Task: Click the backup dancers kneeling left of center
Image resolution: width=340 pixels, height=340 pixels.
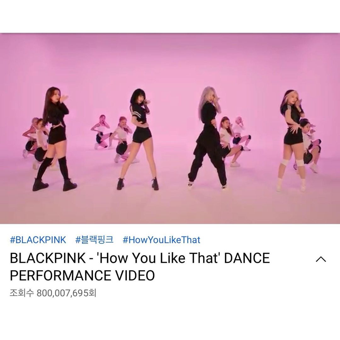Action: pyautogui.click(x=112, y=138)
